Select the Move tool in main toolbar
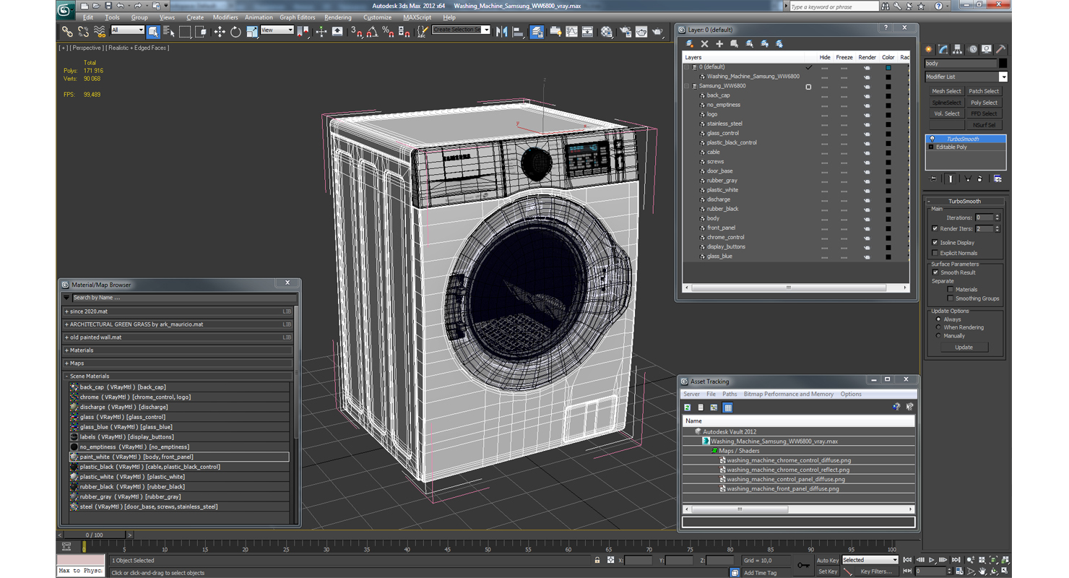Viewport: 1069px width, 578px height. (219, 32)
